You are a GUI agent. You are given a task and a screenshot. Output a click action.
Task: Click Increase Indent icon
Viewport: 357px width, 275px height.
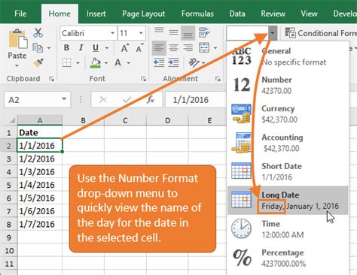pyautogui.click(x=173, y=62)
